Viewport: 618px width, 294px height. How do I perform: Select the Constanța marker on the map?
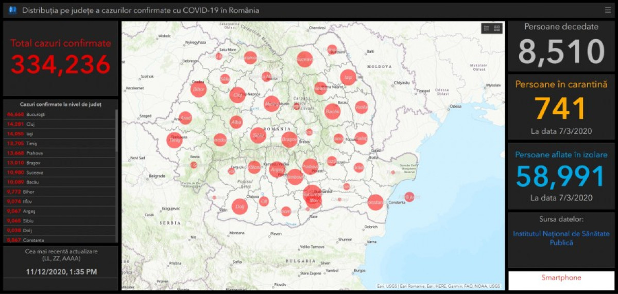(375, 202)
